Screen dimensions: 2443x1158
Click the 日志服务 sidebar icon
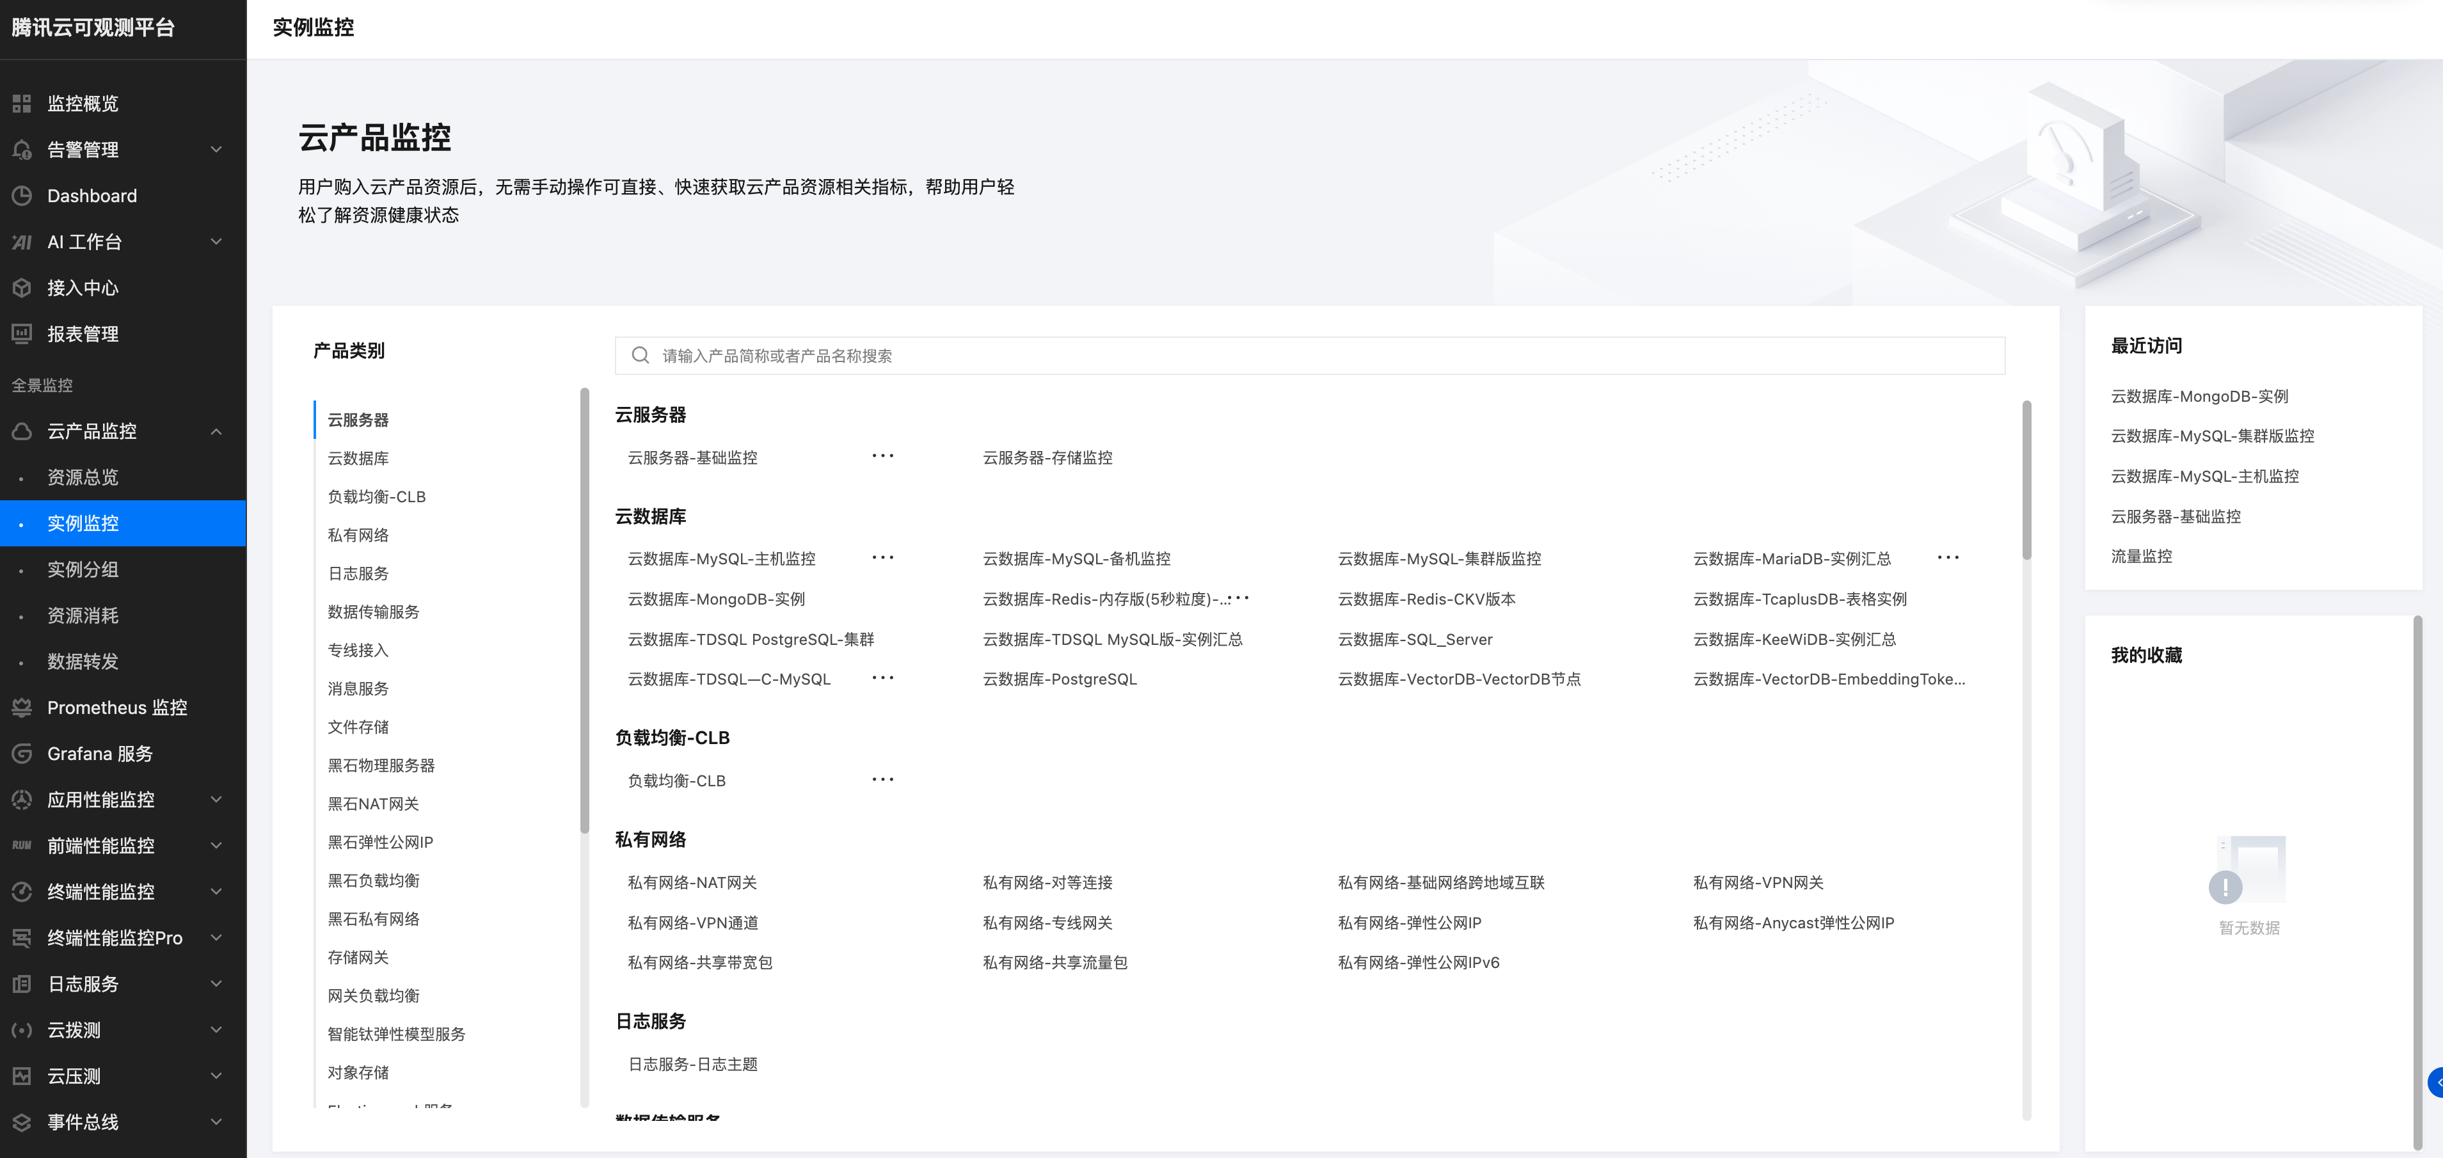(x=22, y=985)
